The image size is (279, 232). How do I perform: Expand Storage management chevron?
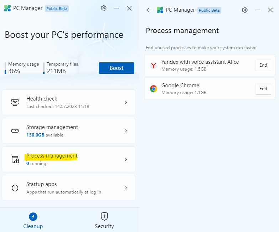pyautogui.click(x=126, y=131)
